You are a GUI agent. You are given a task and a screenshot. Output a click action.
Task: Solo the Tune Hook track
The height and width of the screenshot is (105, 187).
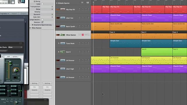coord(88,43)
